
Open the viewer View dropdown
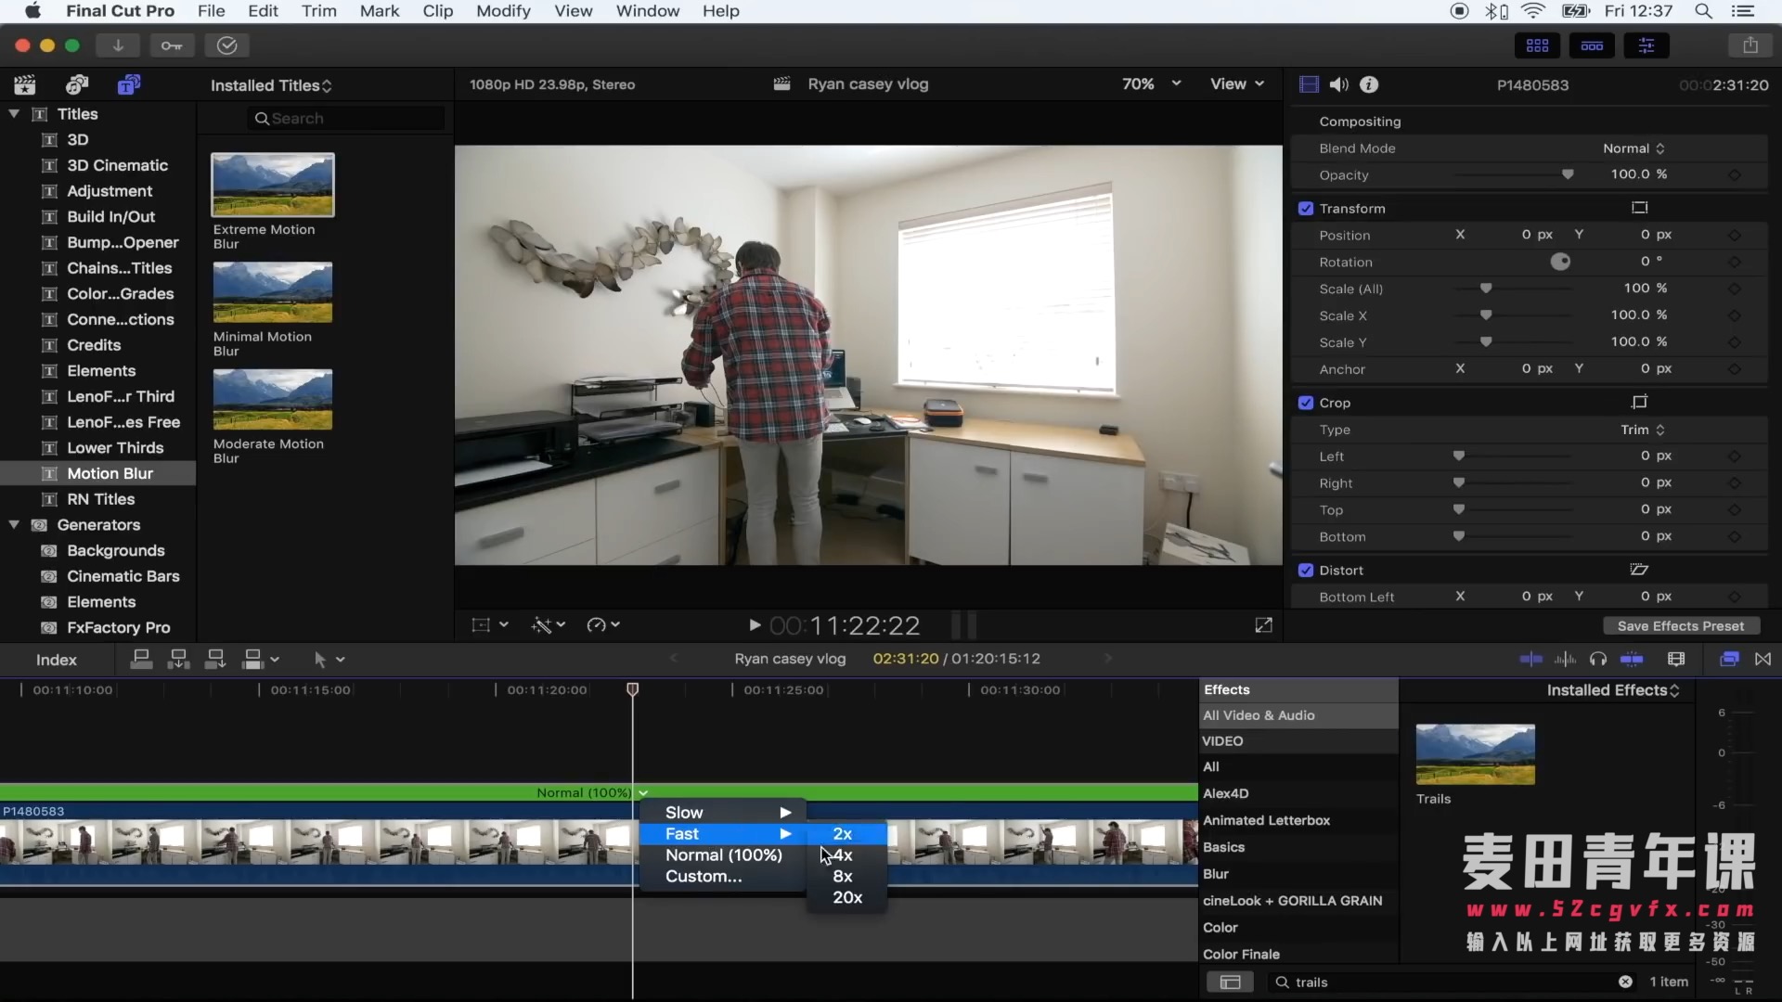(x=1237, y=84)
